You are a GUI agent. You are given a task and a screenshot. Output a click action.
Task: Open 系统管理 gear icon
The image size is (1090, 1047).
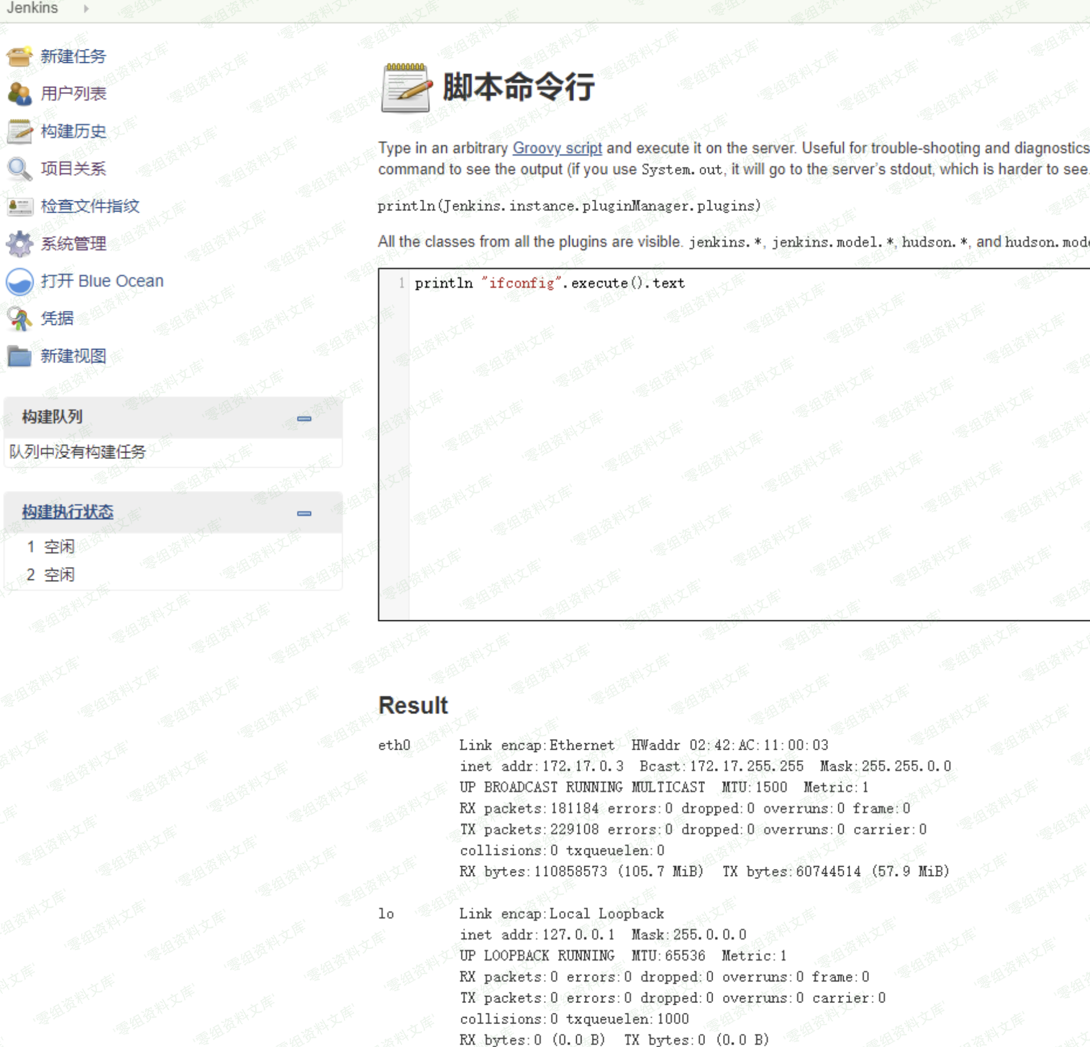click(19, 244)
